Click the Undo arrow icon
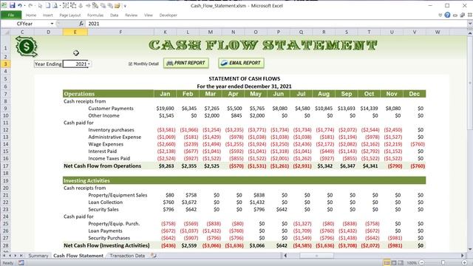The width and height of the screenshot is (473, 266). 20,5
